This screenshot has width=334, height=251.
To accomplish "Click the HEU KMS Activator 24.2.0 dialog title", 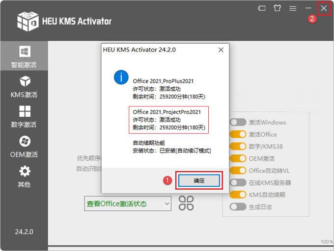I will click(139, 50).
